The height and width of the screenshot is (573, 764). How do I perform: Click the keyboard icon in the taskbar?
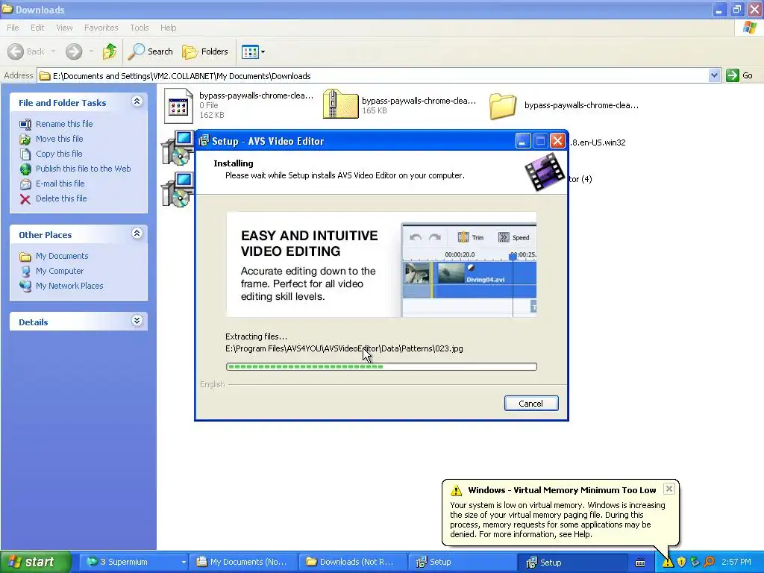[x=640, y=563]
